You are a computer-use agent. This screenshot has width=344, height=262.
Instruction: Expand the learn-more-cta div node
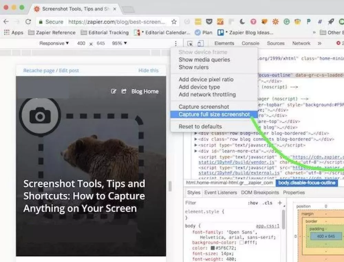point(195,151)
